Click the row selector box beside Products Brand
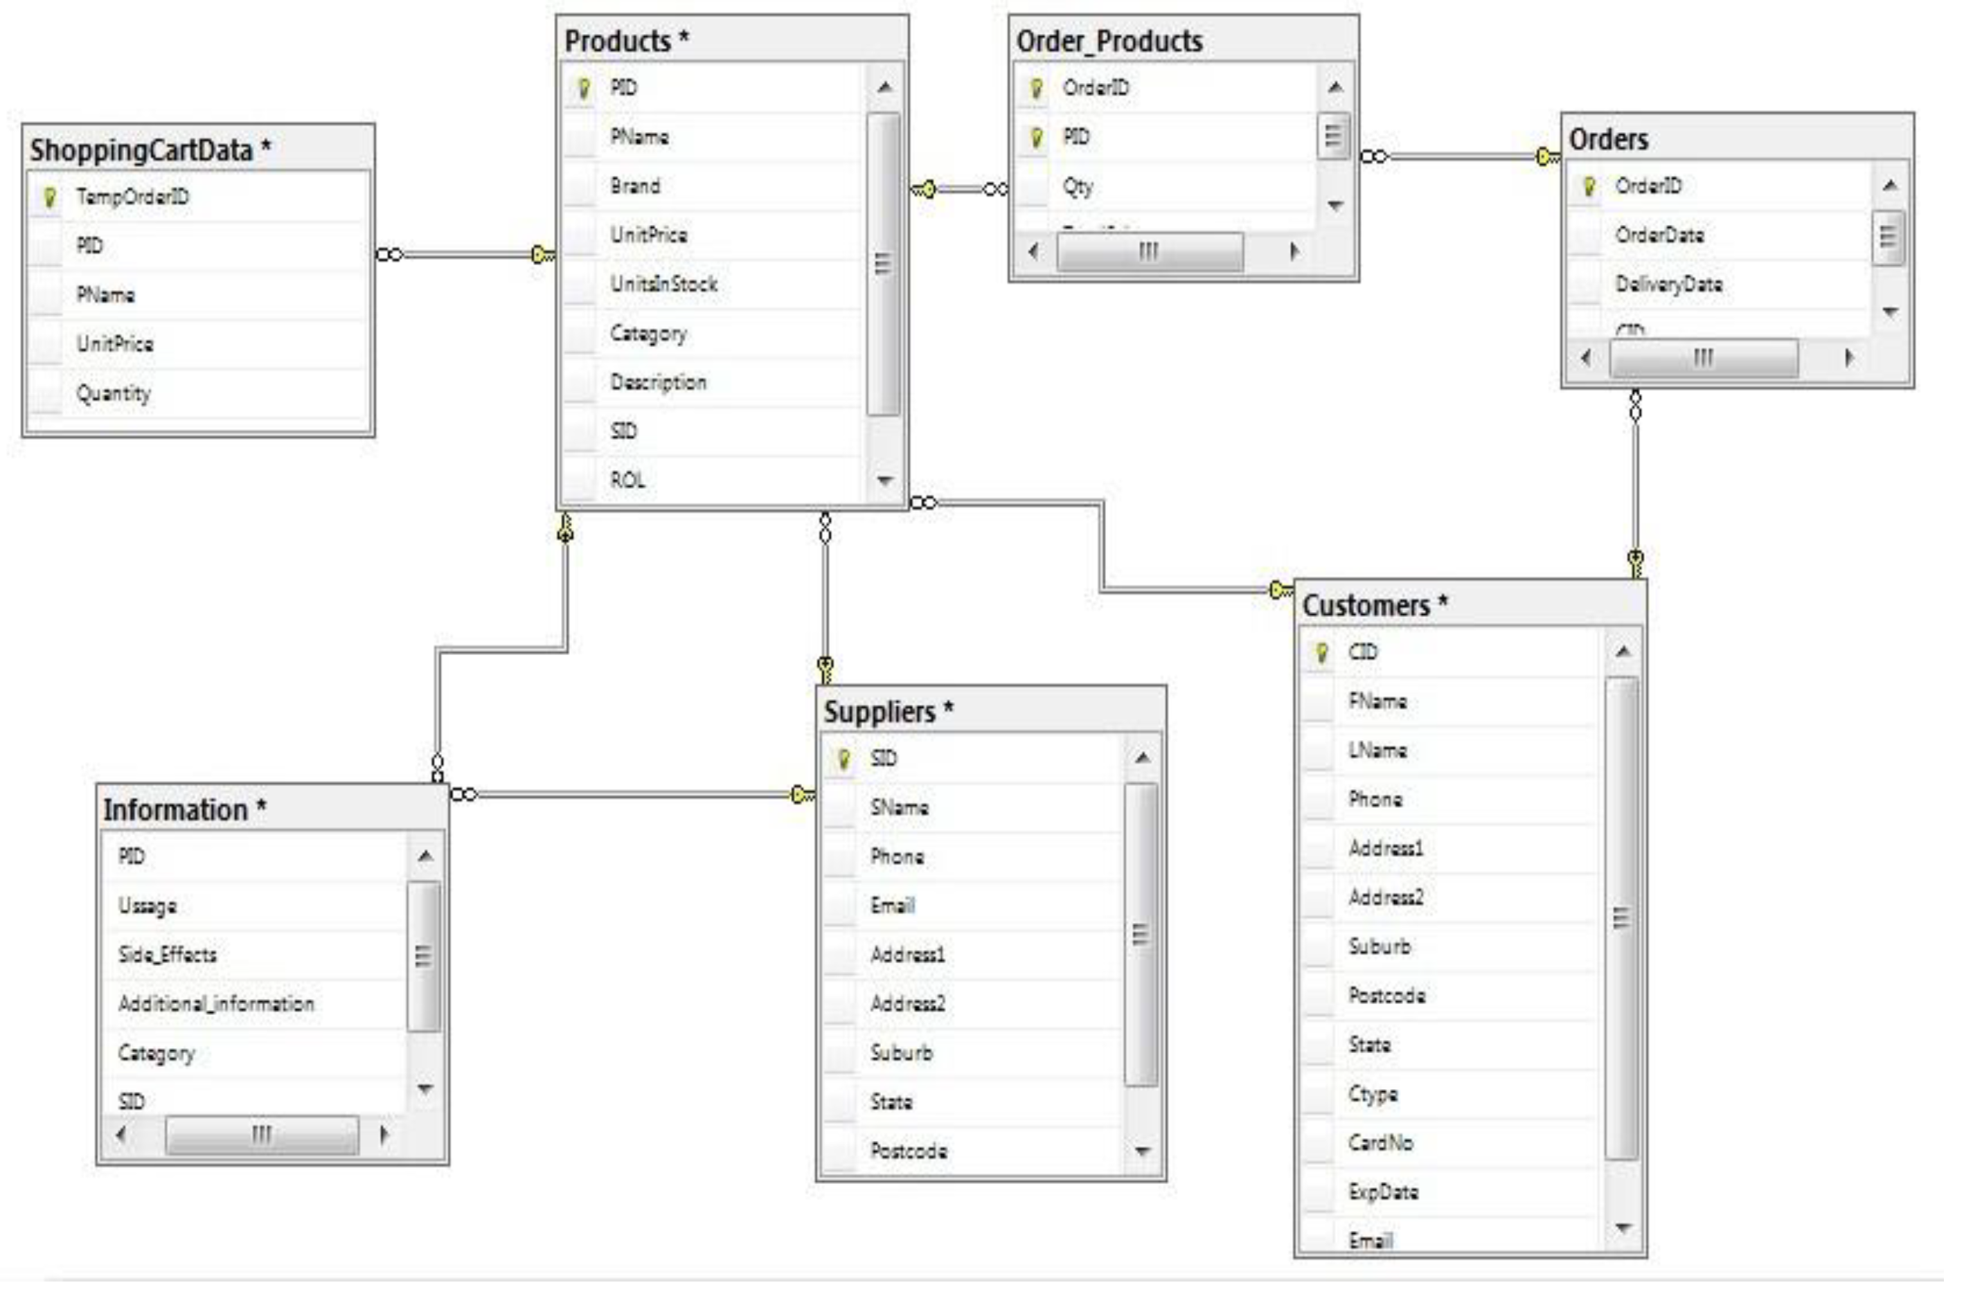The height and width of the screenshot is (1294, 1964). [580, 186]
